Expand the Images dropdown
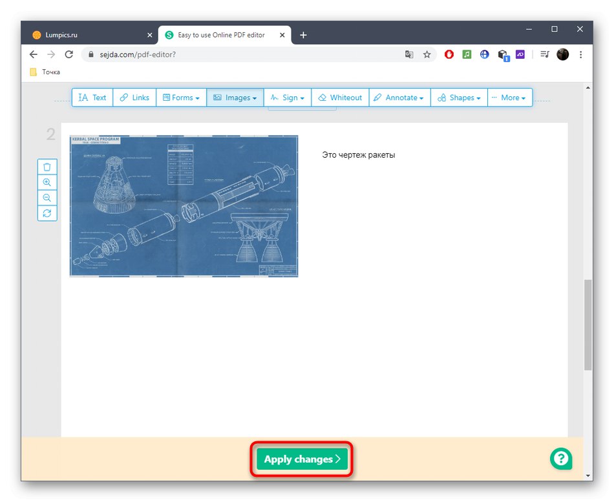The height and width of the screenshot is (502, 614). [235, 97]
